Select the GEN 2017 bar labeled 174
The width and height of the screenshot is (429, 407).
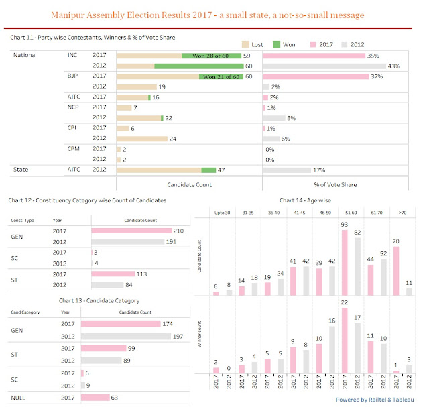(121, 323)
